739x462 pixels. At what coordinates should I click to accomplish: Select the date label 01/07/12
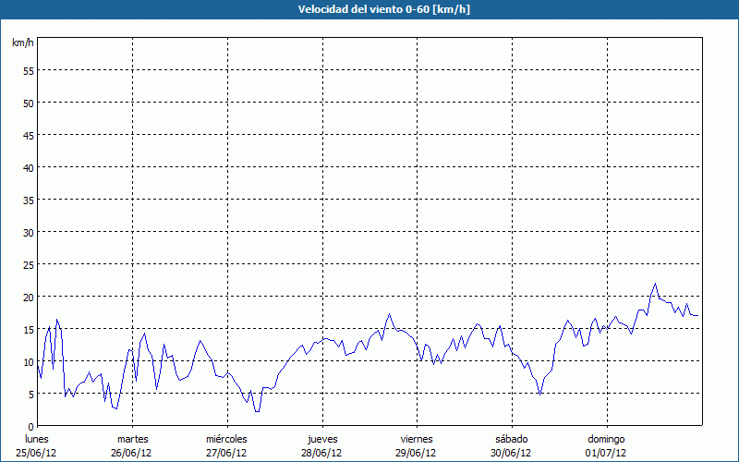click(606, 453)
